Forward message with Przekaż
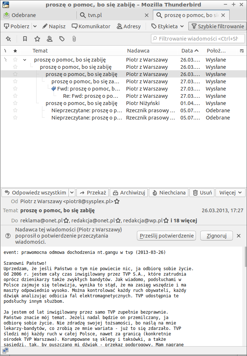This screenshot has width=247, height=356. coord(93,193)
